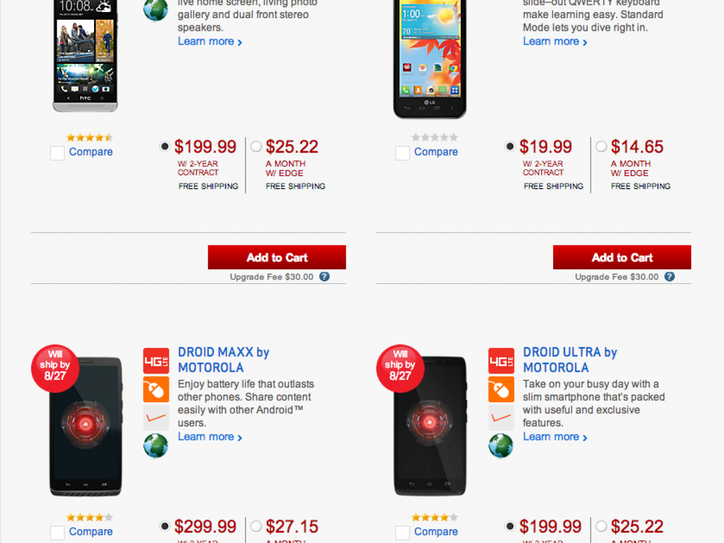
Task: Check Compare box for DROID MAXX
Action: (x=57, y=533)
